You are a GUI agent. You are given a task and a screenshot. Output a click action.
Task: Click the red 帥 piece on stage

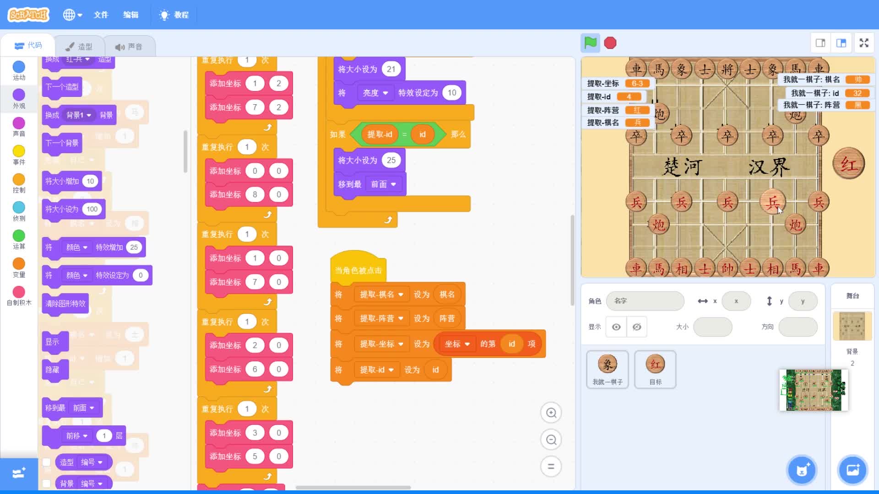click(x=727, y=268)
